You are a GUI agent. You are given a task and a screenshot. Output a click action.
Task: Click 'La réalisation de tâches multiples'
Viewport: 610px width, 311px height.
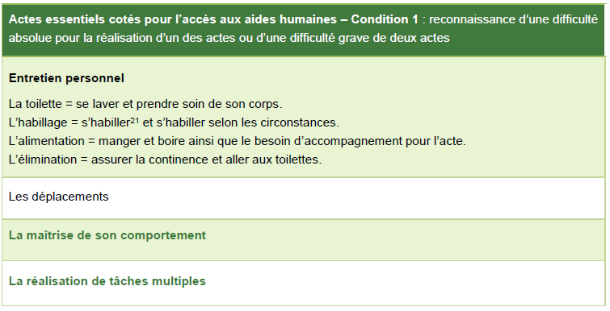click(x=107, y=281)
